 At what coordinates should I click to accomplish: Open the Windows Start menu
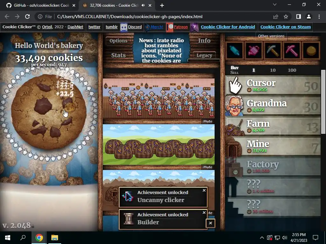(x=8, y=238)
